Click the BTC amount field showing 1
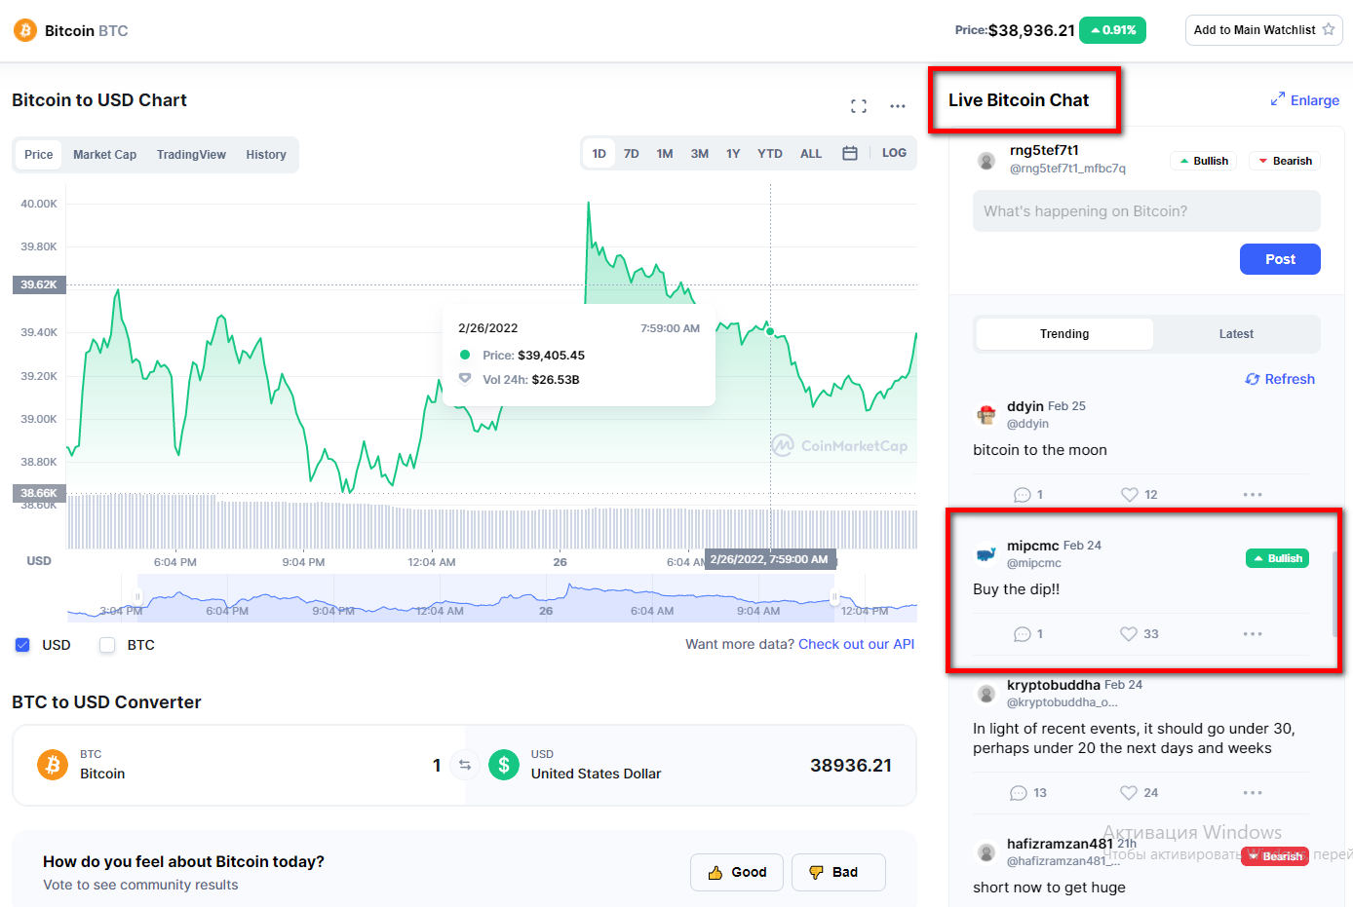This screenshot has height=907, width=1353. [437, 765]
